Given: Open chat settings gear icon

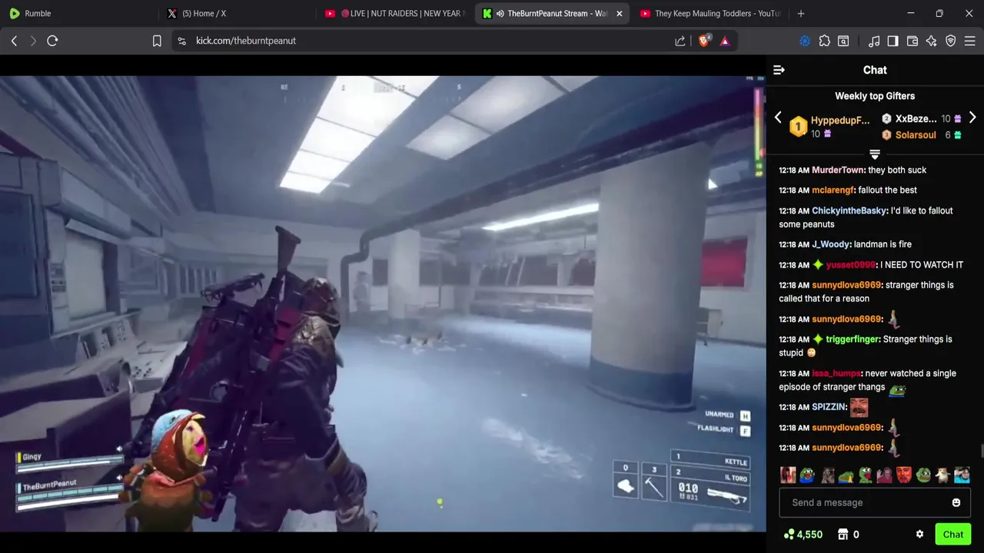Looking at the screenshot, I should pos(919,535).
